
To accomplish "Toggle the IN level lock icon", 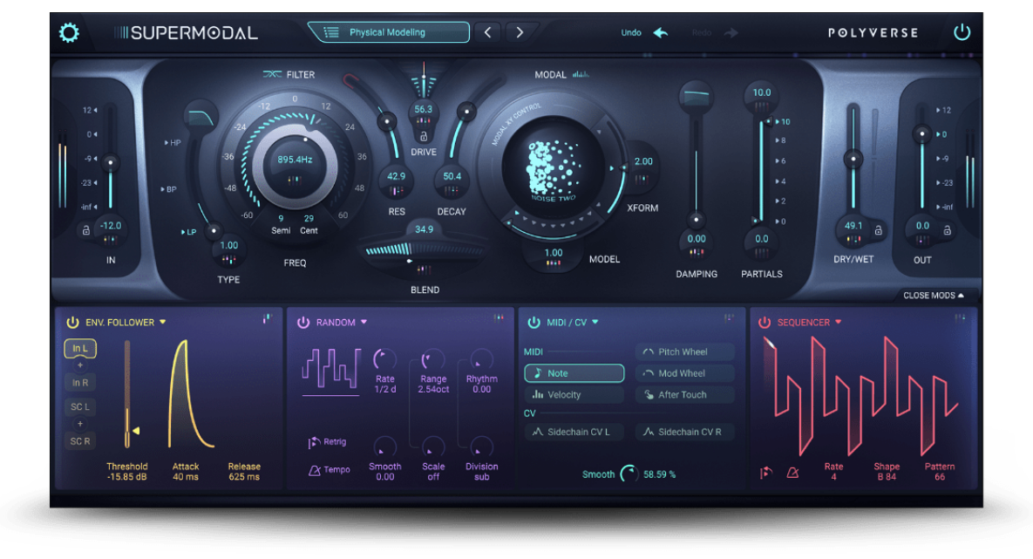I will (x=85, y=230).
